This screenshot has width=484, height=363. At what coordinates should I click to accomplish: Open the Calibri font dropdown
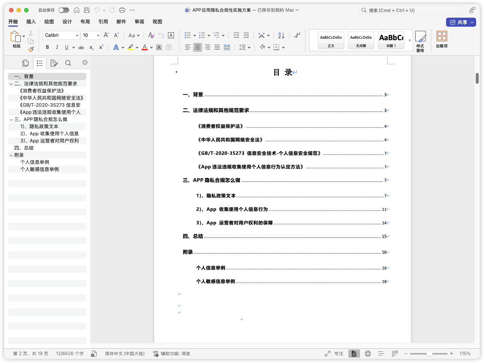point(77,35)
